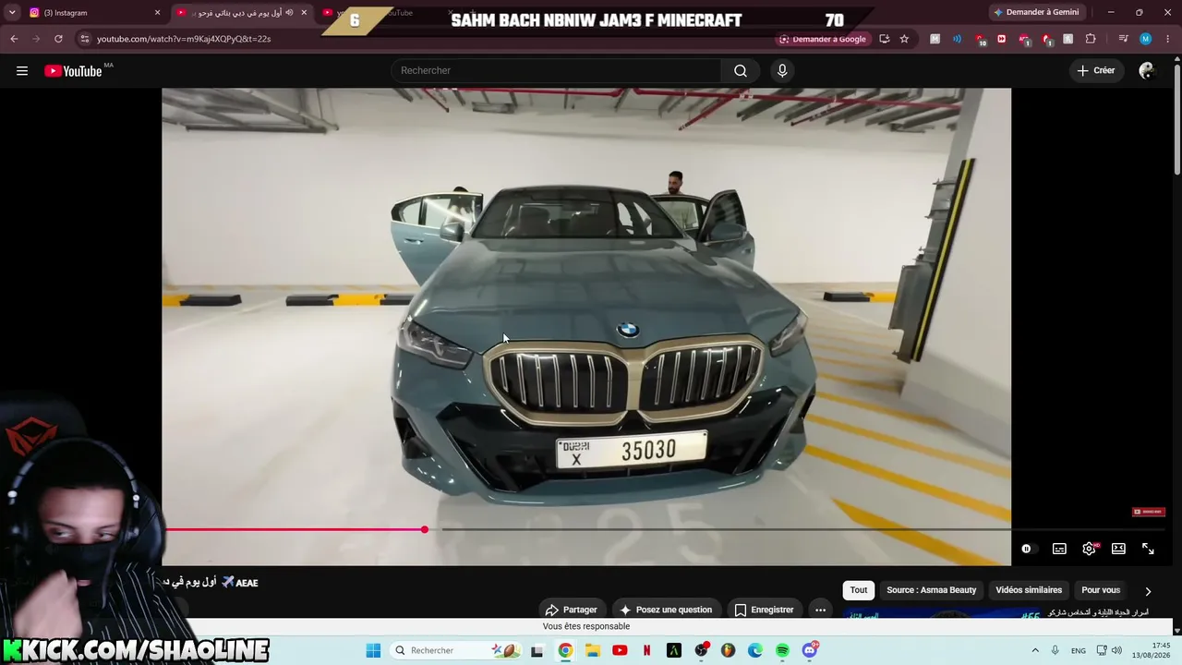Open File Explorer from the taskbar

592,650
